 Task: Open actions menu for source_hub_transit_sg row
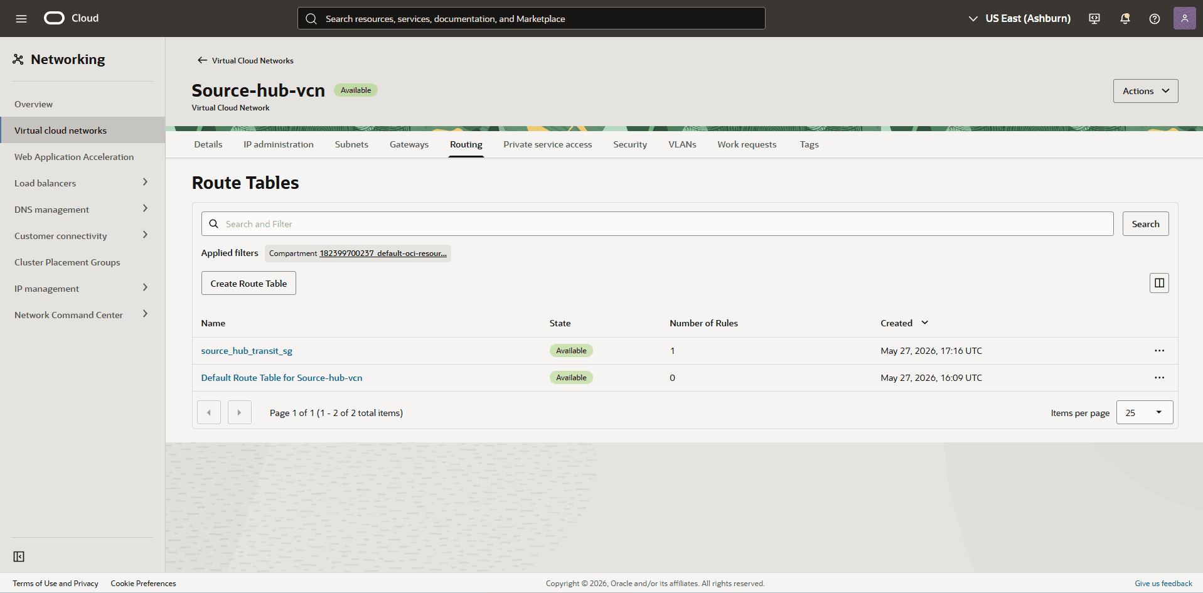click(x=1159, y=351)
